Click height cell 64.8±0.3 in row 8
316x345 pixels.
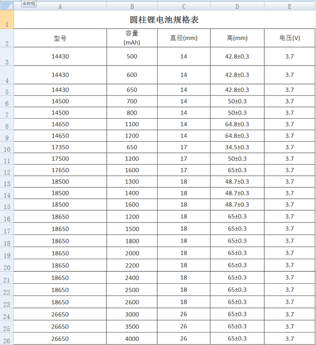[237, 124]
